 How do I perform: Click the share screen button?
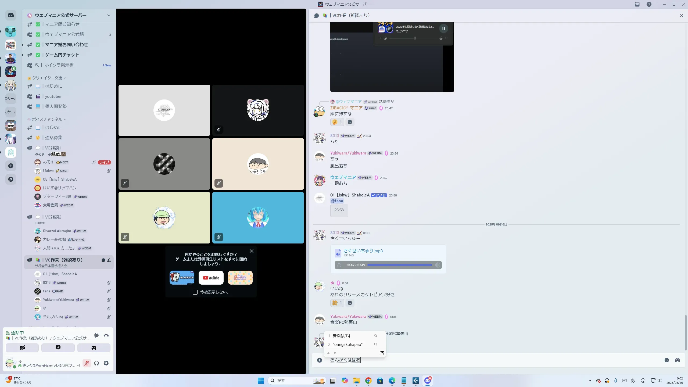(x=58, y=348)
